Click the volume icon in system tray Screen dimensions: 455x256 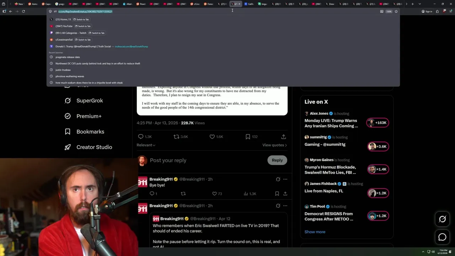tap(433, 252)
